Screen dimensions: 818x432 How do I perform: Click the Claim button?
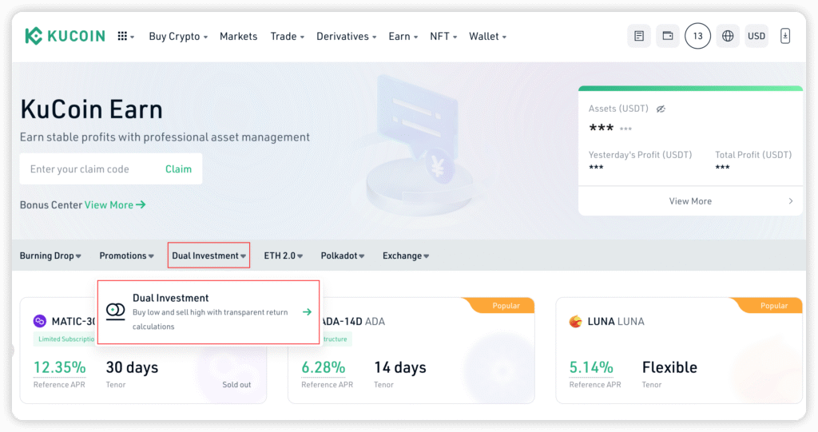[178, 168]
